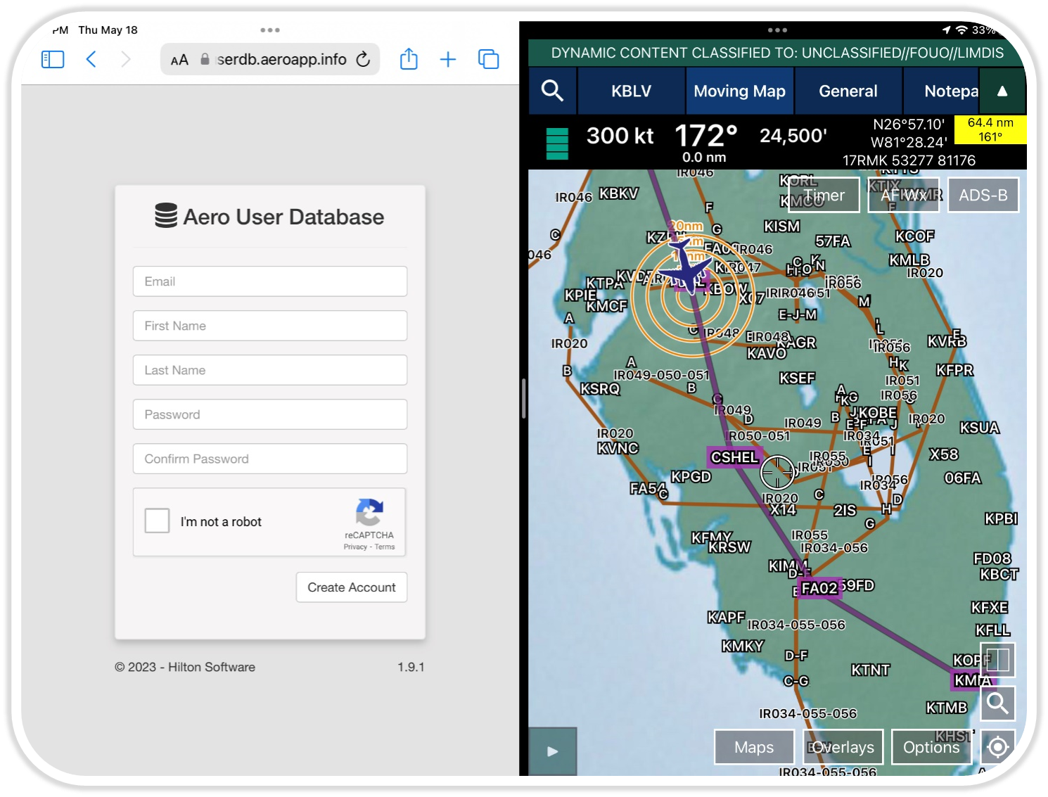Screen dimensions: 1048x797
Task: Check the I'm not a robot box
Action: click(157, 521)
